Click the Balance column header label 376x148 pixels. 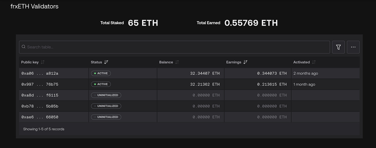166,62
